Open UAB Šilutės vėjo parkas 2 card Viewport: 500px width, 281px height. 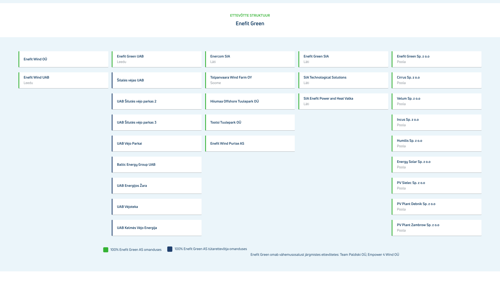click(157, 101)
